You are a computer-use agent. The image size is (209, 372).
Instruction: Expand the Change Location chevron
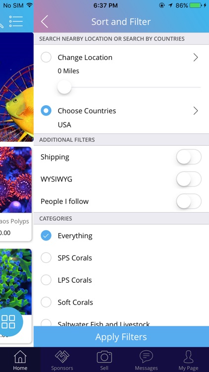click(x=196, y=58)
